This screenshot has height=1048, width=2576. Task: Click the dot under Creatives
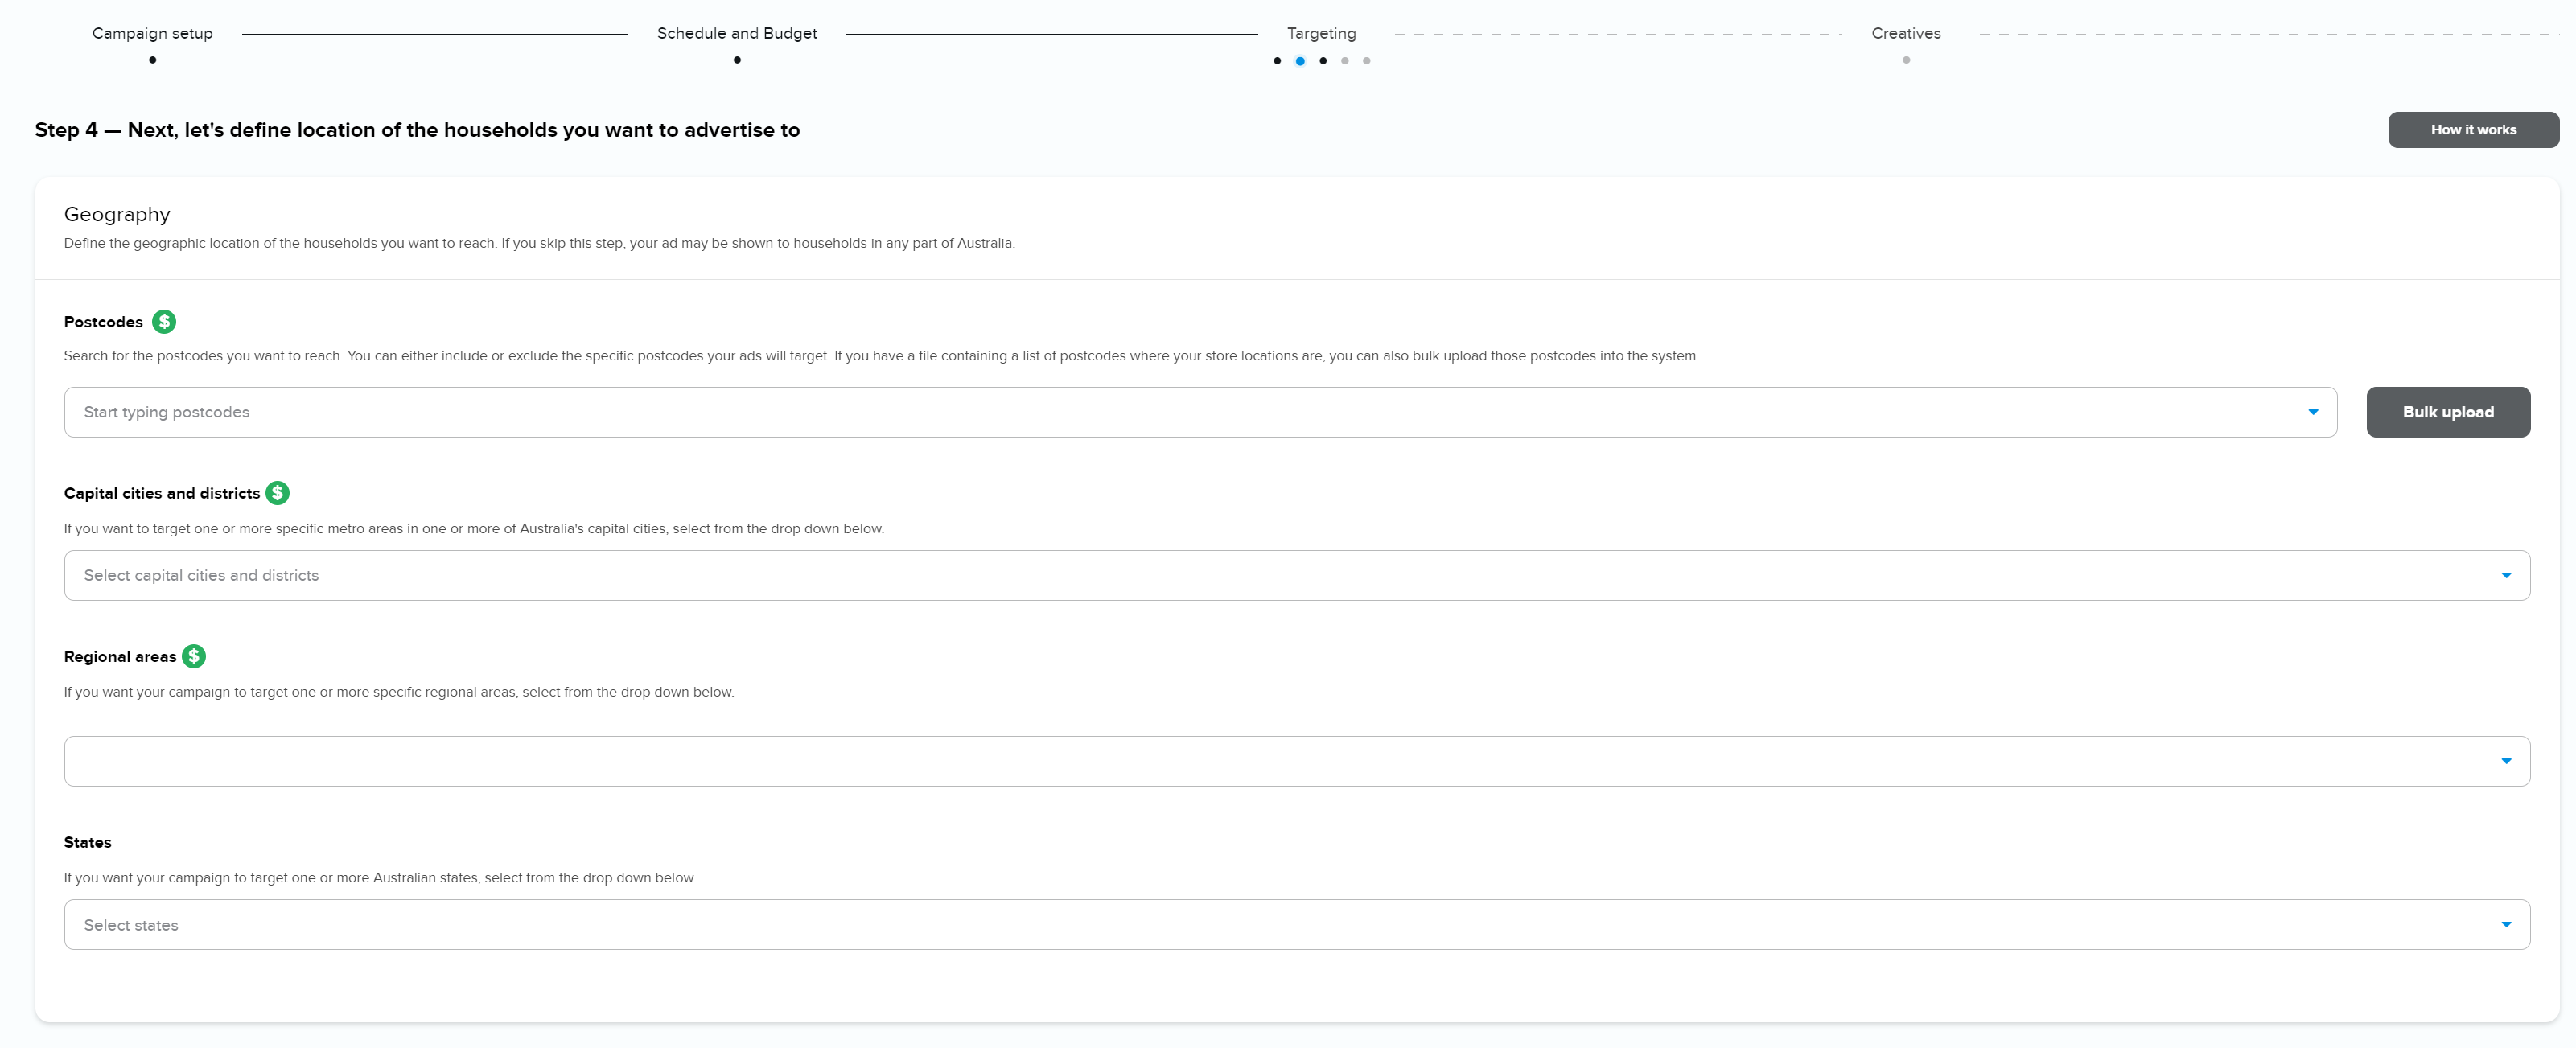(x=1906, y=60)
